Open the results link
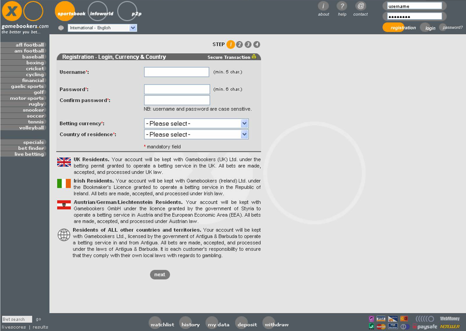Screen dimensions: 466x331 click(40, 327)
